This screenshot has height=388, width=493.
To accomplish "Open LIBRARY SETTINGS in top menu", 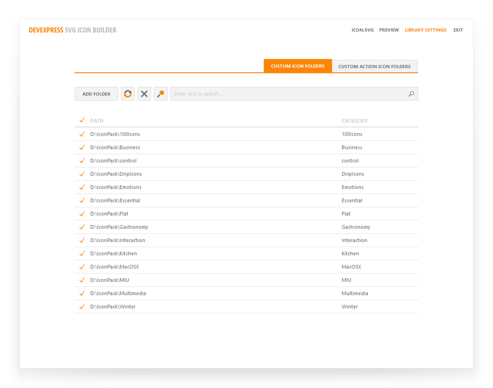I will 425,30.
